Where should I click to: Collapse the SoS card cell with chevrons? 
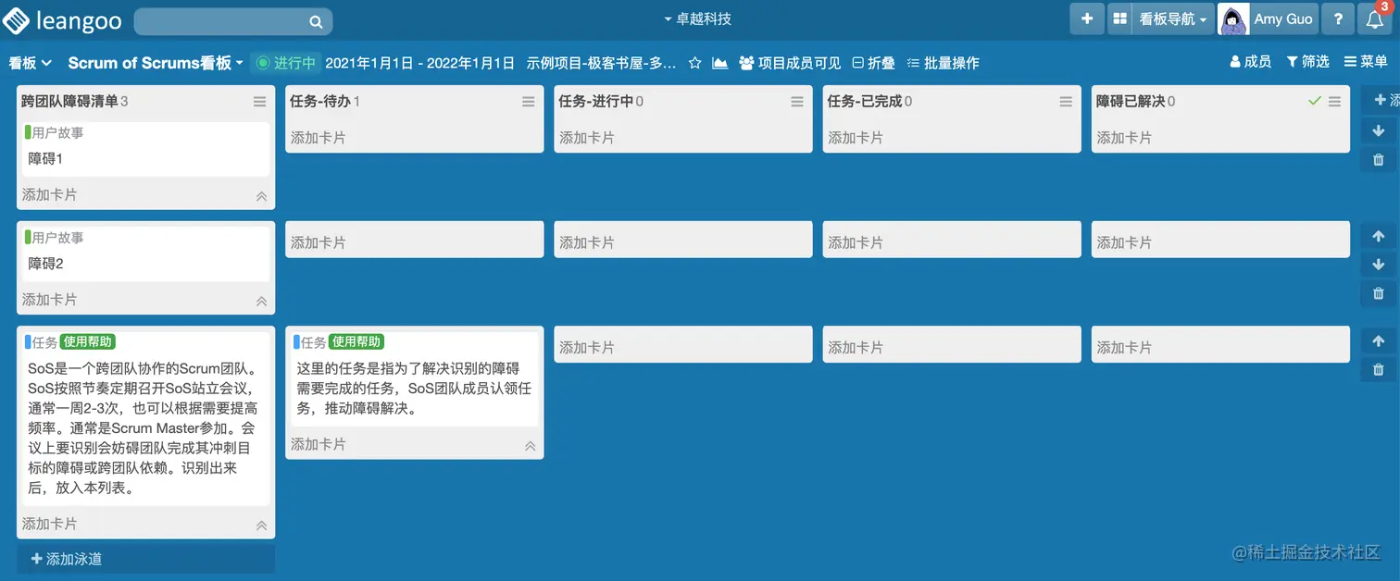point(261,525)
